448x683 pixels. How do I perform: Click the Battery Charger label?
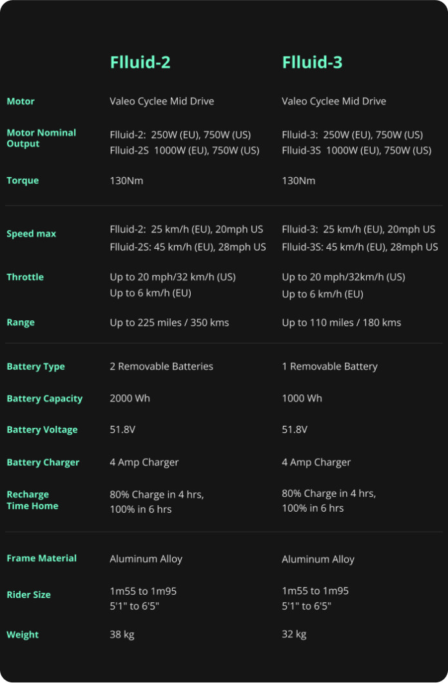(x=43, y=463)
